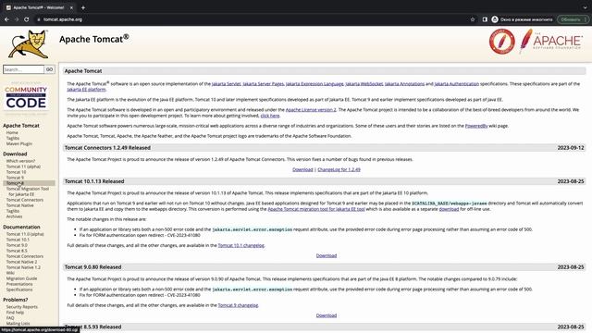The height and width of the screenshot is (333, 592).
Task: Click the browser back arrow
Action: click(x=6, y=19)
